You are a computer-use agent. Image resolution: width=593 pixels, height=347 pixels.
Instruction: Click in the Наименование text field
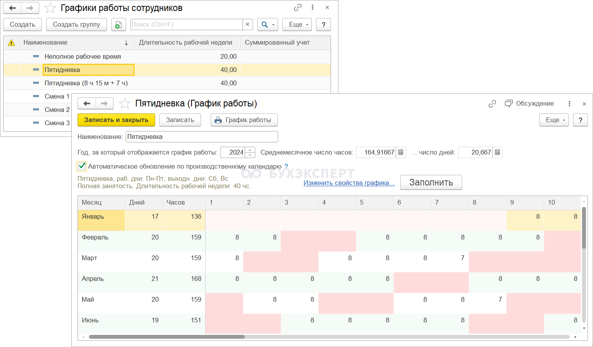coord(201,137)
